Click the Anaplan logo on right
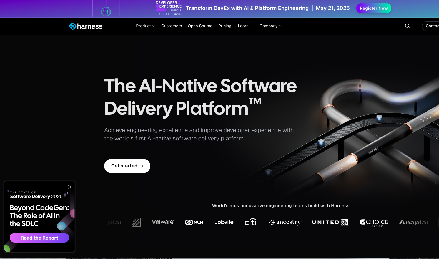 pos(413,223)
